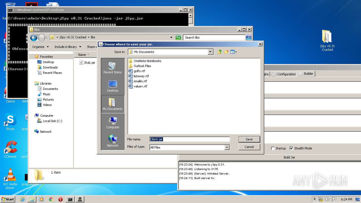Open recent pages arrow by Forward button
Viewport: 361px width, 203px height.
coord(47,37)
